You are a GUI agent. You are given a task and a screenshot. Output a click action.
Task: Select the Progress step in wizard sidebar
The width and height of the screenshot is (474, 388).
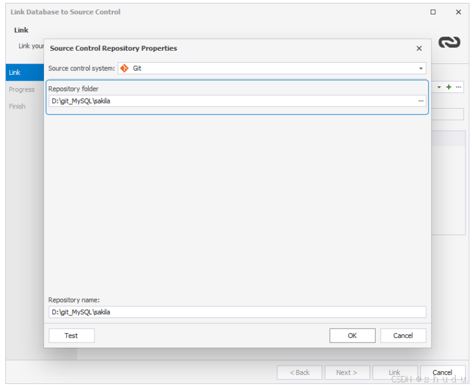(x=22, y=89)
